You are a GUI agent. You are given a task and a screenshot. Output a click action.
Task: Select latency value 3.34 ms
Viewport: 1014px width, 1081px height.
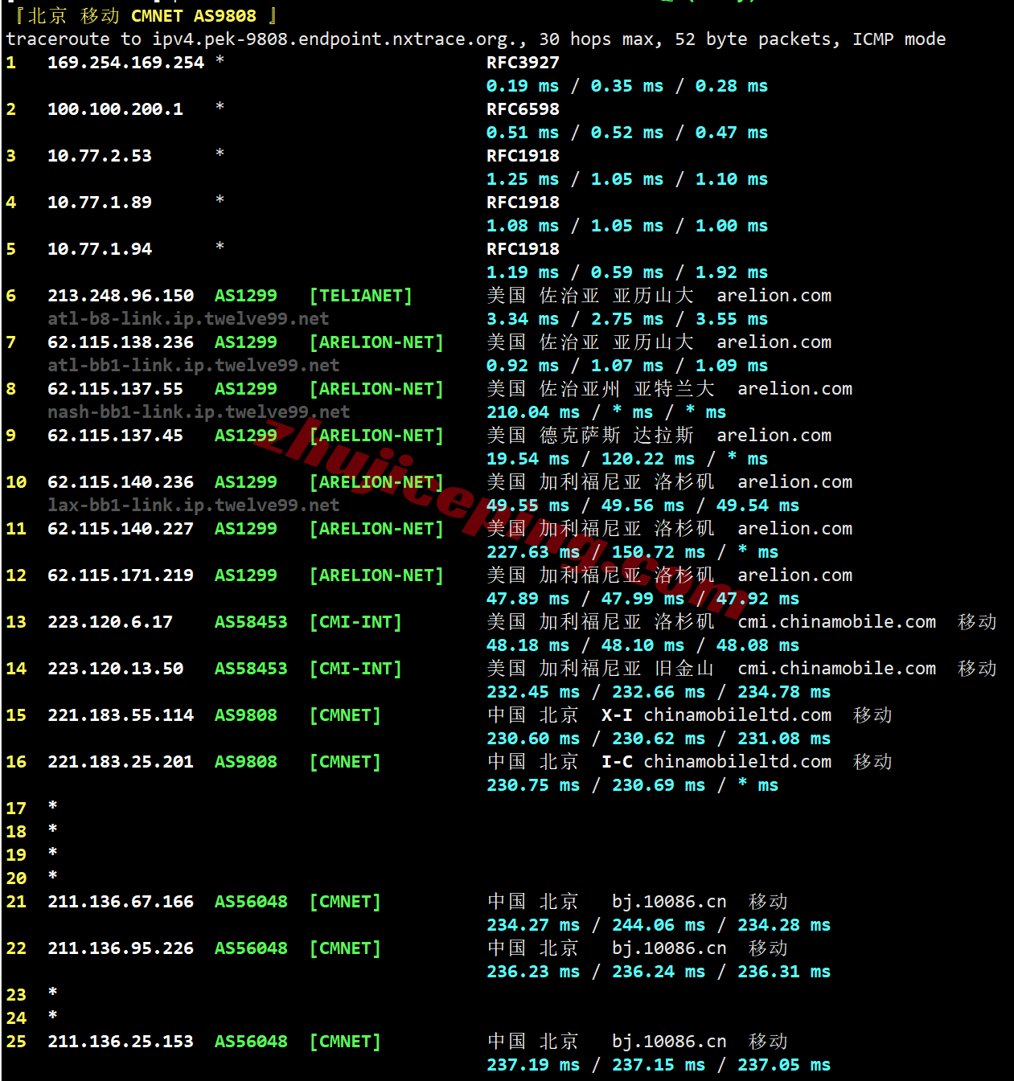point(523,319)
